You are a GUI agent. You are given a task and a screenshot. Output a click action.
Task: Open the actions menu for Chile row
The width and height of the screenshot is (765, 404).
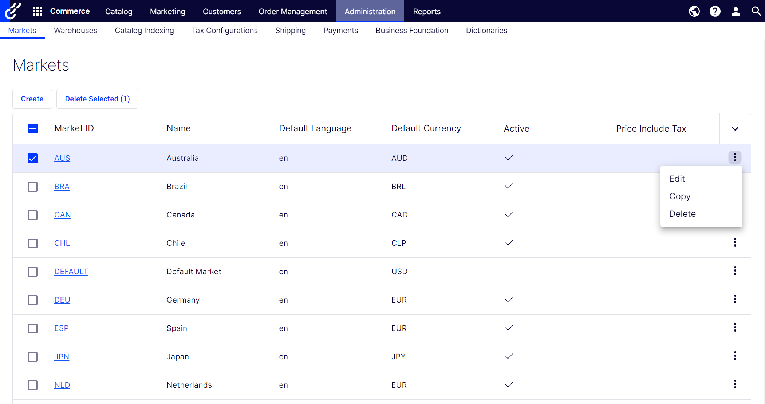735,243
